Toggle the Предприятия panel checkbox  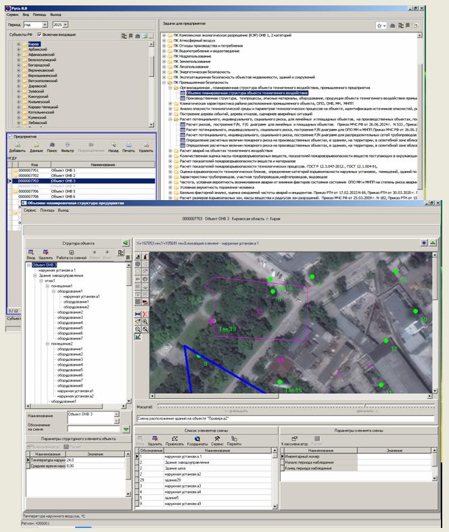point(9,136)
